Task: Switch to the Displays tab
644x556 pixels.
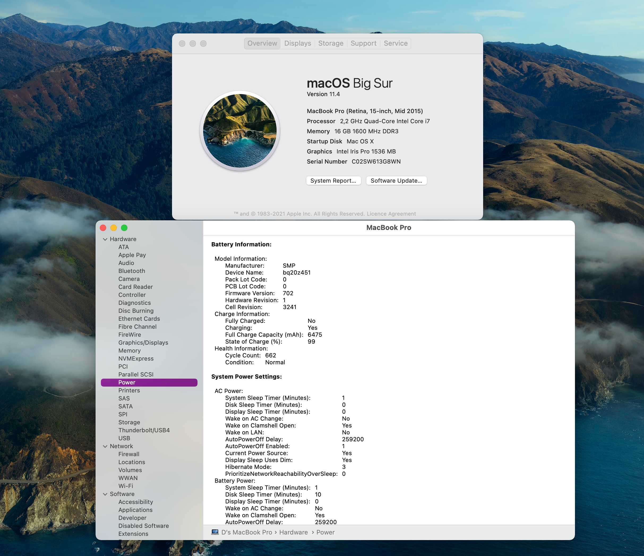Action: (298, 43)
